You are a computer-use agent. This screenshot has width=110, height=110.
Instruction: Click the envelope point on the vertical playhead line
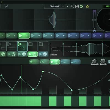(x=20, y=77)
